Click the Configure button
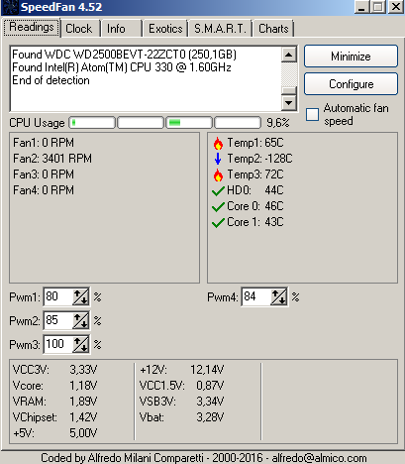 tap(351, 84)
